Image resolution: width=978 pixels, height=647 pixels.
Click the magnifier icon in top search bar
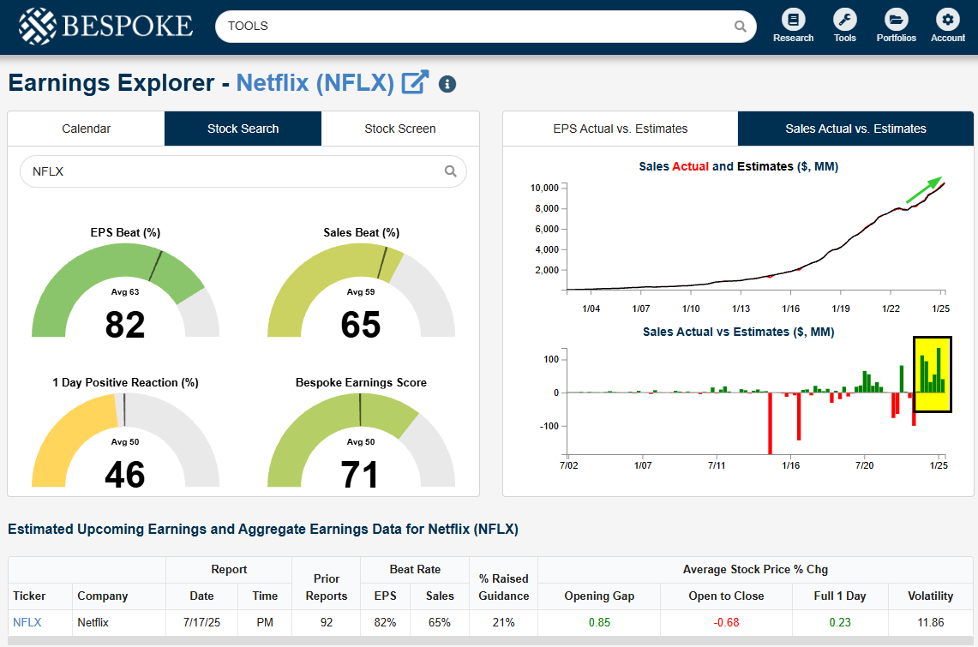(x=741, y=27)
